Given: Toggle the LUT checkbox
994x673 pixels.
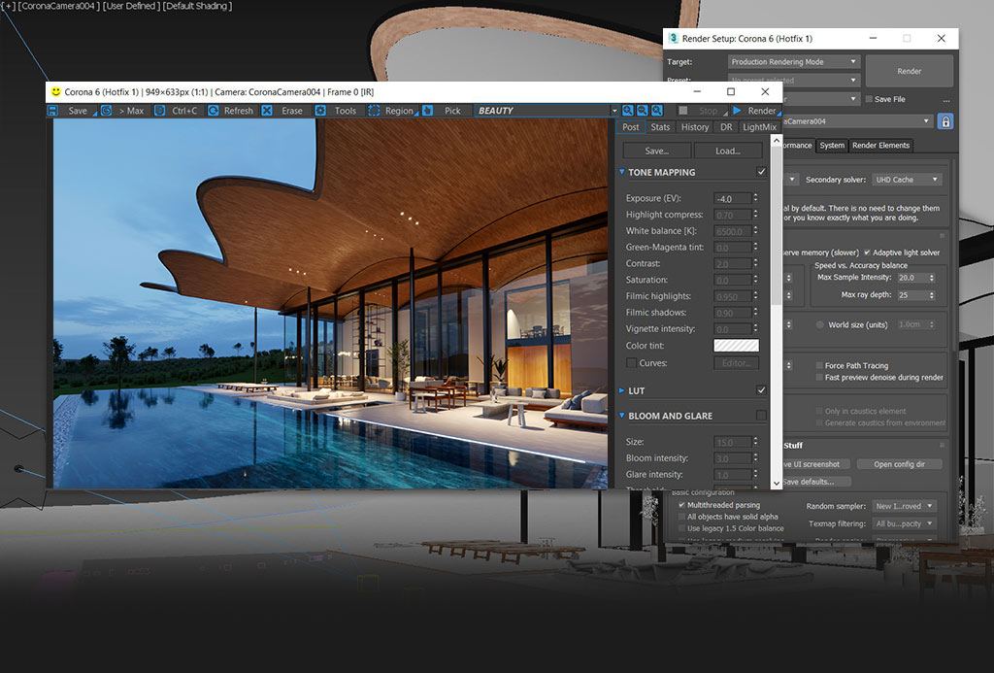Looking at the screenshot, I should tap(761, 390).
